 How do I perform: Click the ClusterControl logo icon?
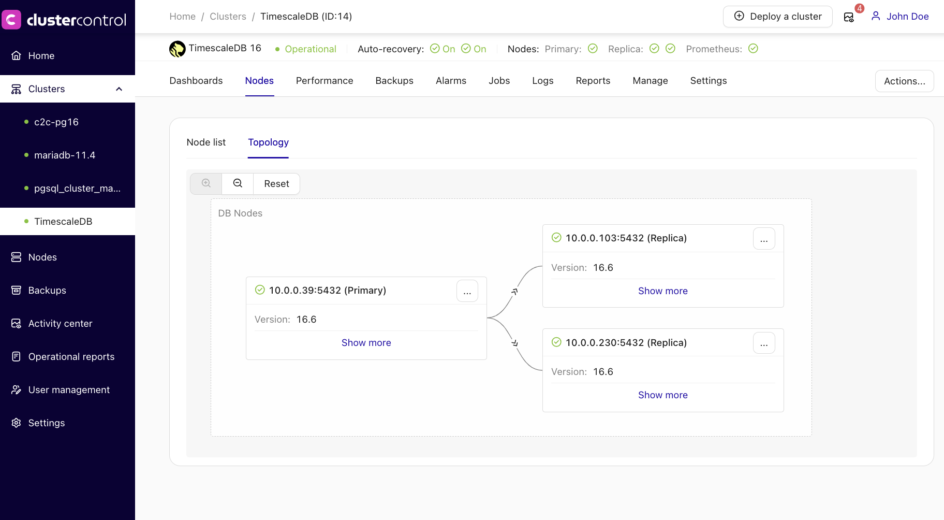point(11,20)
